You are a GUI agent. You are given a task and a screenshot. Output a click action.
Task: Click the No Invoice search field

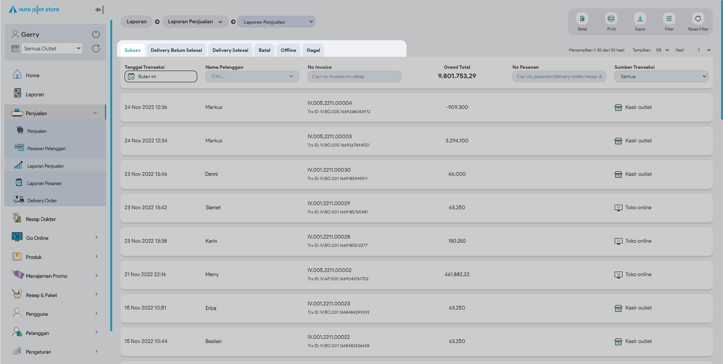click(x=354, y=77)
